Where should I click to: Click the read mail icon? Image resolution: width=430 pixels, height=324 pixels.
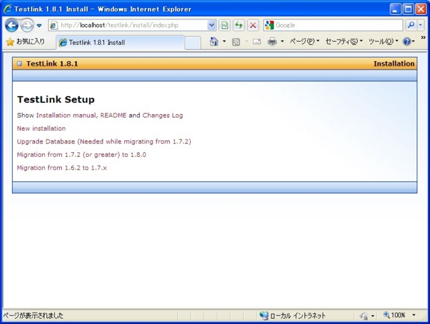pos(257,42)
